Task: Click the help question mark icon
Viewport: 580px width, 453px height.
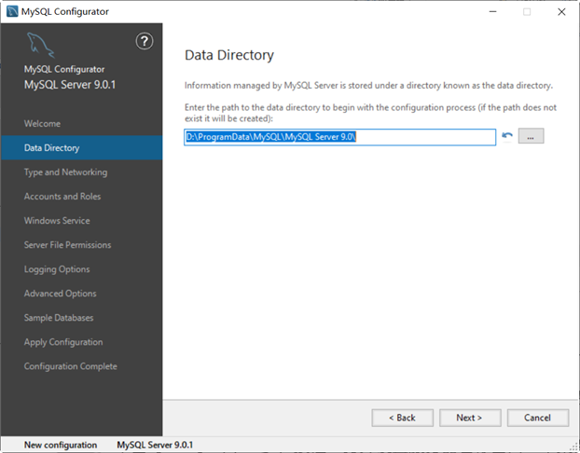Action: tap(144, 41)
